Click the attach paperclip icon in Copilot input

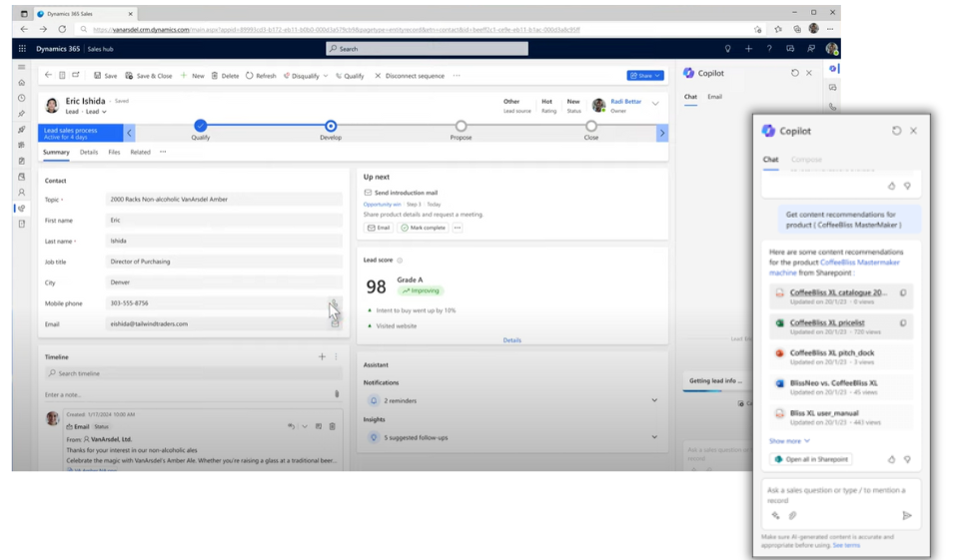(793, 515)
